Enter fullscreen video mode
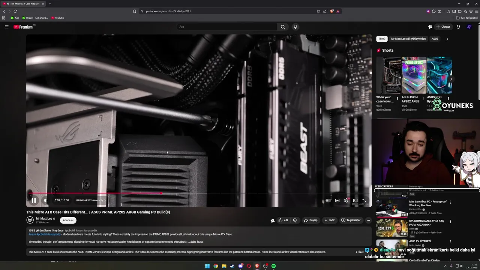The height and width of the screenshot is (270, 480). tap(364, 200)
